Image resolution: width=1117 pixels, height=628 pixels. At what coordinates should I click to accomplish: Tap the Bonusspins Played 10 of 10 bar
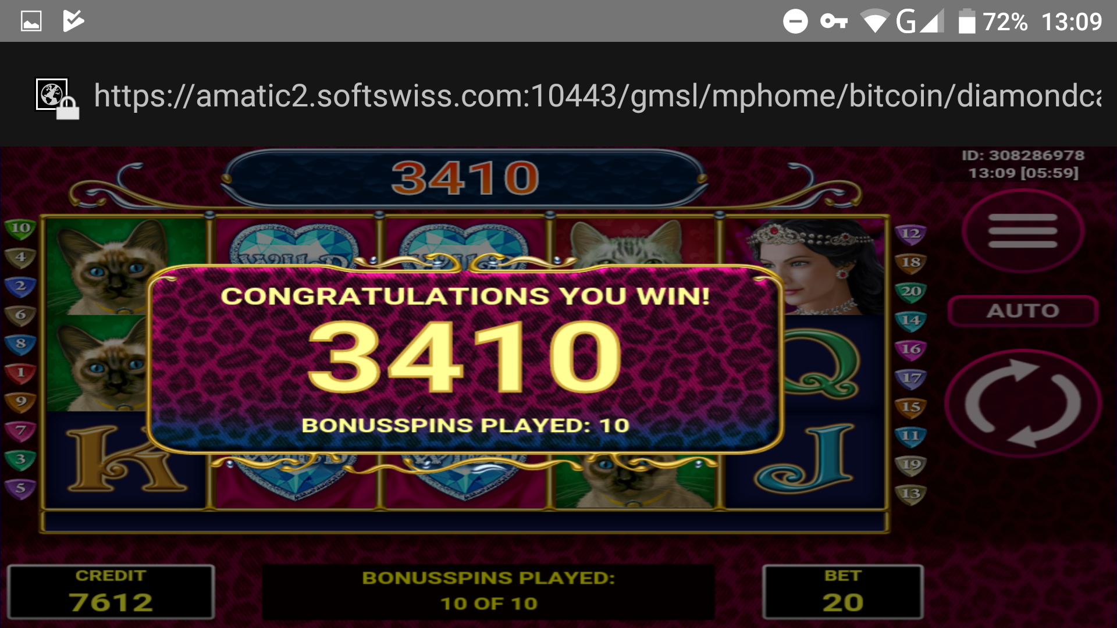click(489, 592)
